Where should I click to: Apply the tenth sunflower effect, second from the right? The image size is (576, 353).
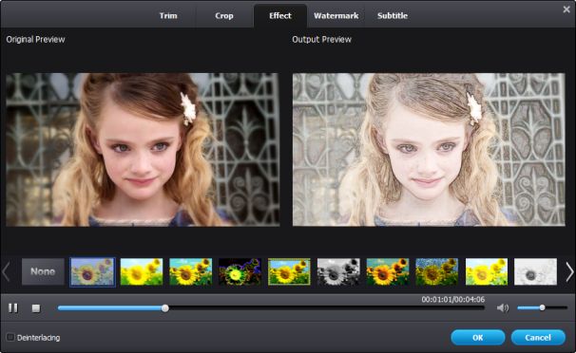click(487, 271)
